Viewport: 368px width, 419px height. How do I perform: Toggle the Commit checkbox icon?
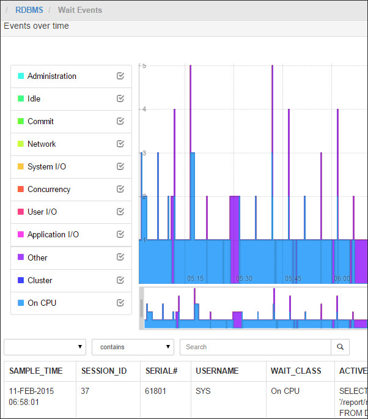(x=120, y=121)
